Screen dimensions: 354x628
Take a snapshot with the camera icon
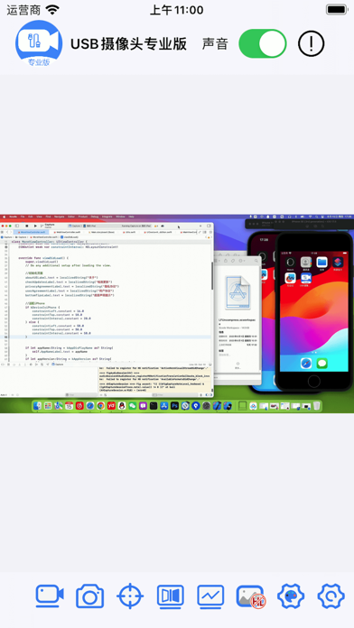point(89,596)
